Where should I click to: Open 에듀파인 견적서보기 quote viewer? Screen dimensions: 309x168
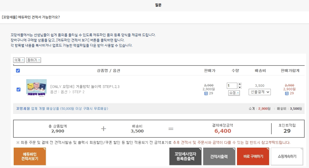coord(29,156)
